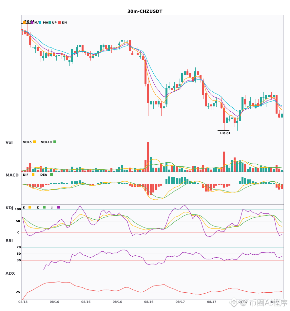Click the cyan MA legend swatch

click(40, 23)
